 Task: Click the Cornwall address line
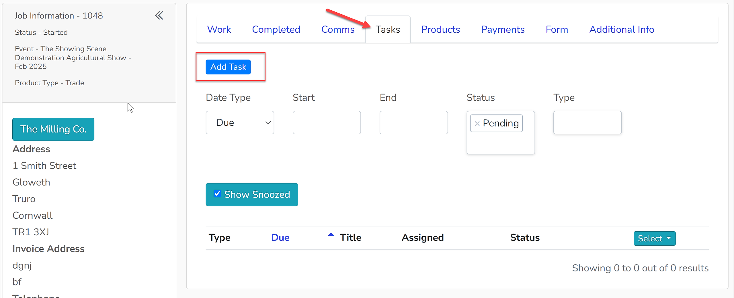pos(32,215)
